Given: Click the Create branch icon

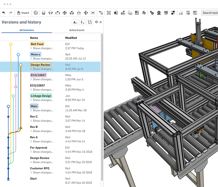Looking at the screenshot, I should click(82, 22).
